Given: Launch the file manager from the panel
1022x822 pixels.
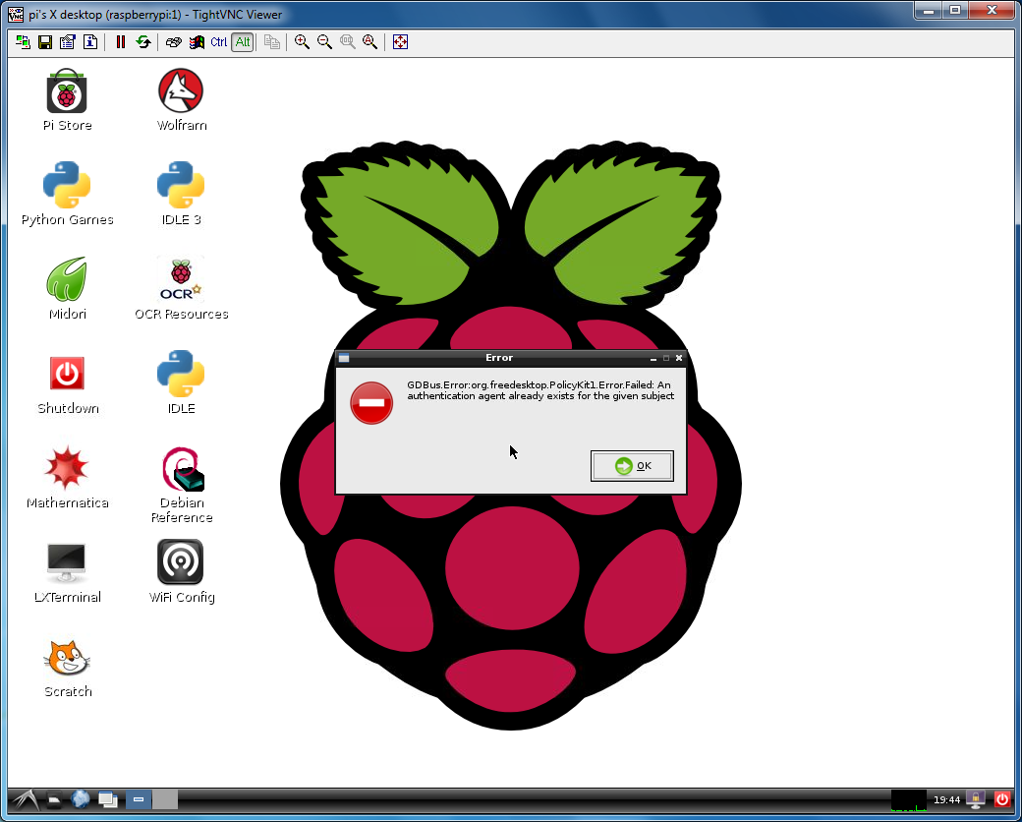Looking at the screenshot, I should pyautogui.click(x=54, y=799).
